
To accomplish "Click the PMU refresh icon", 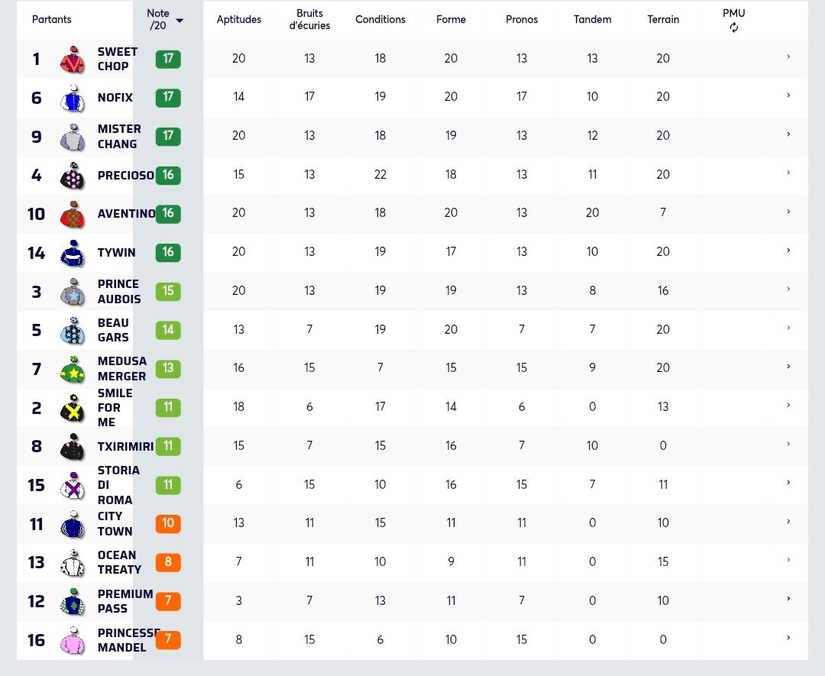I will click(x=733, y=28).
